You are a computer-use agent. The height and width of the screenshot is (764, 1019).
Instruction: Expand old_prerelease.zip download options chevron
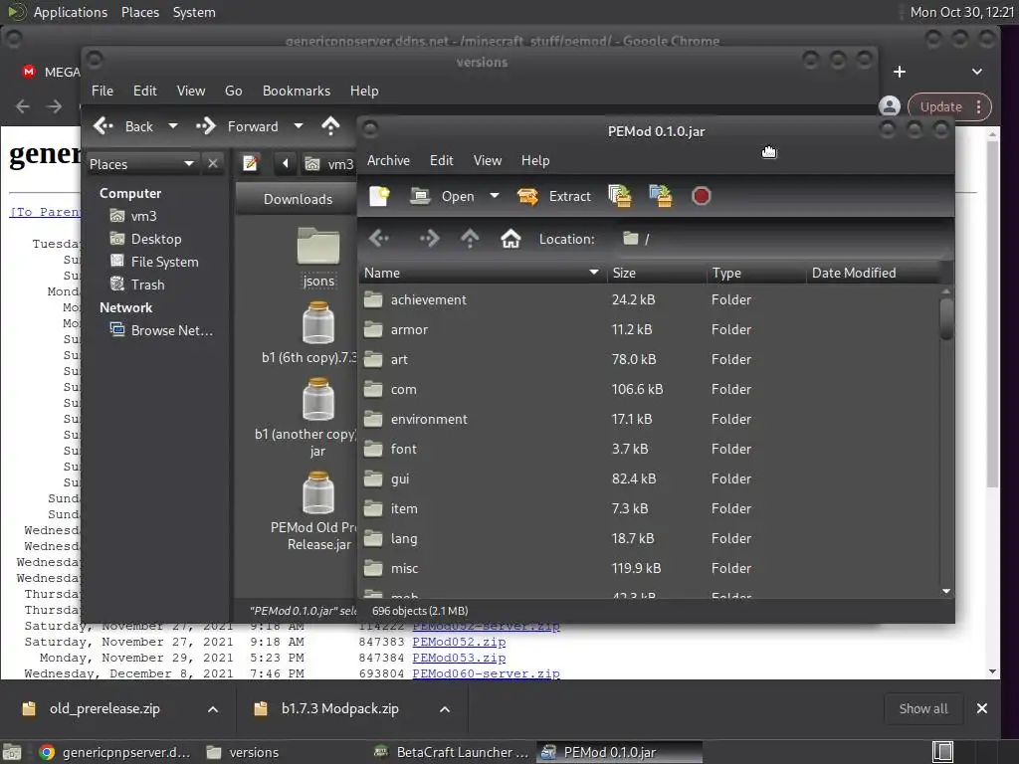(x=213, y=708)
